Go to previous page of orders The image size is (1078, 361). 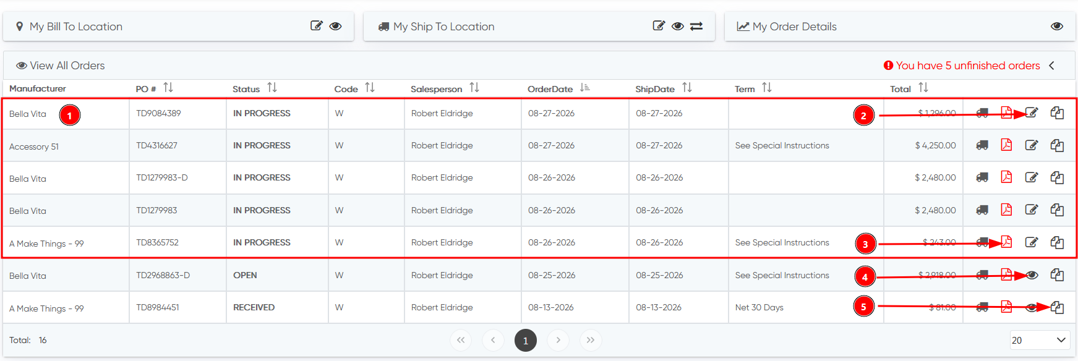[x=493, y=340]
